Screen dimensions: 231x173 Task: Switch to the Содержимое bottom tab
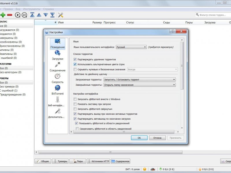[120, 161]
